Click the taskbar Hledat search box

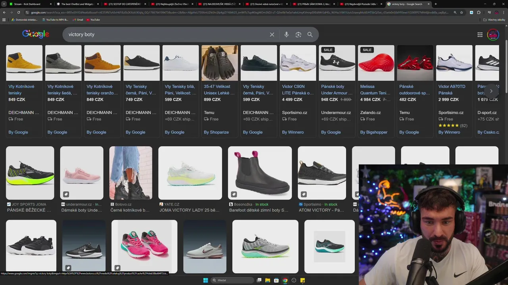[232, 280]
